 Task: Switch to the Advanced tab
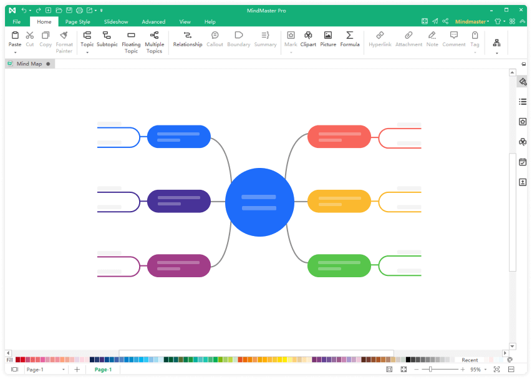(153, 22)
